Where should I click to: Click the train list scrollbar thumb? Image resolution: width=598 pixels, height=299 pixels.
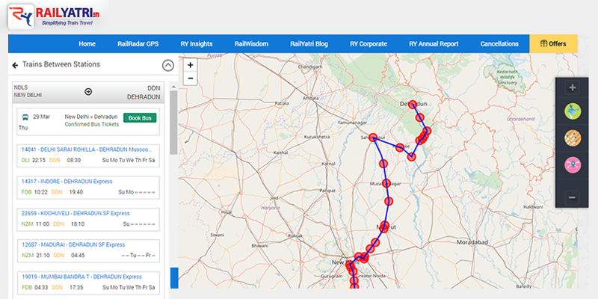coord(173,122)
